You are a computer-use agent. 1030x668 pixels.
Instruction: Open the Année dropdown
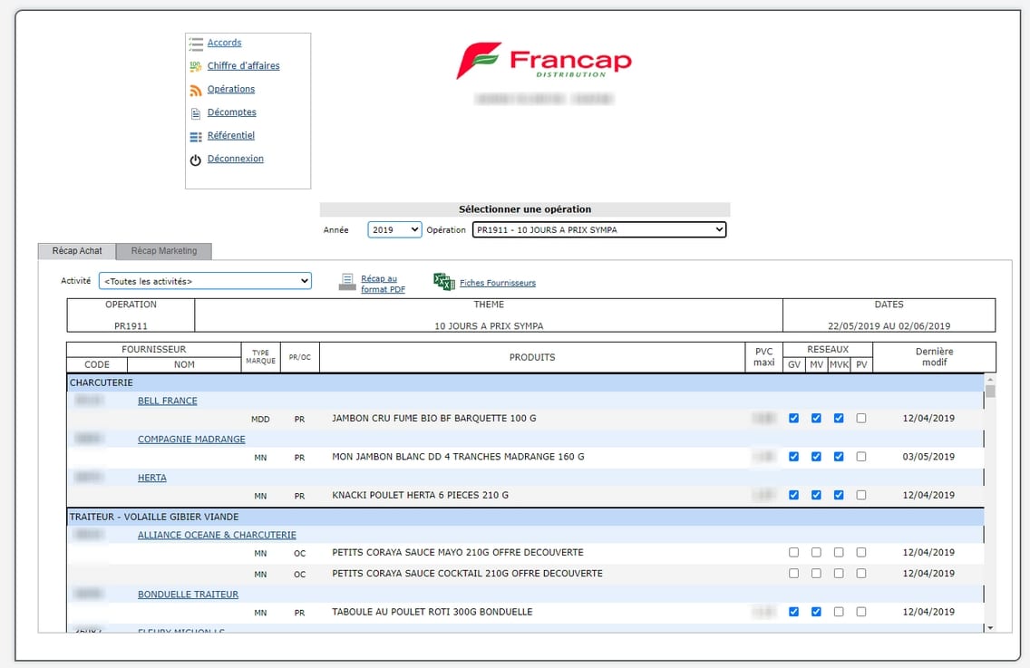click(x=394, y=229)
